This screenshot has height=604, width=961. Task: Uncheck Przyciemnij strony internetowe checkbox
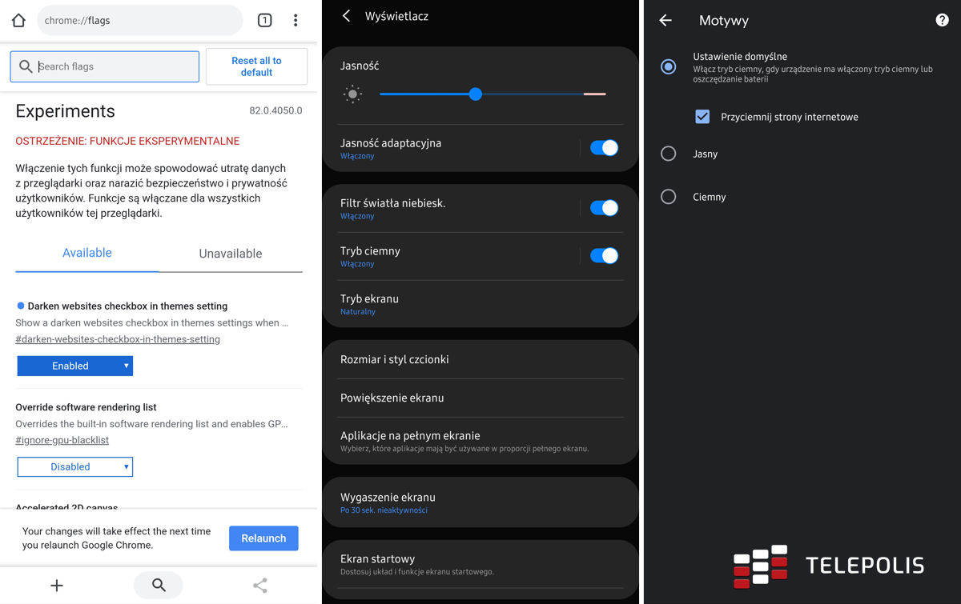click(702, 117)
